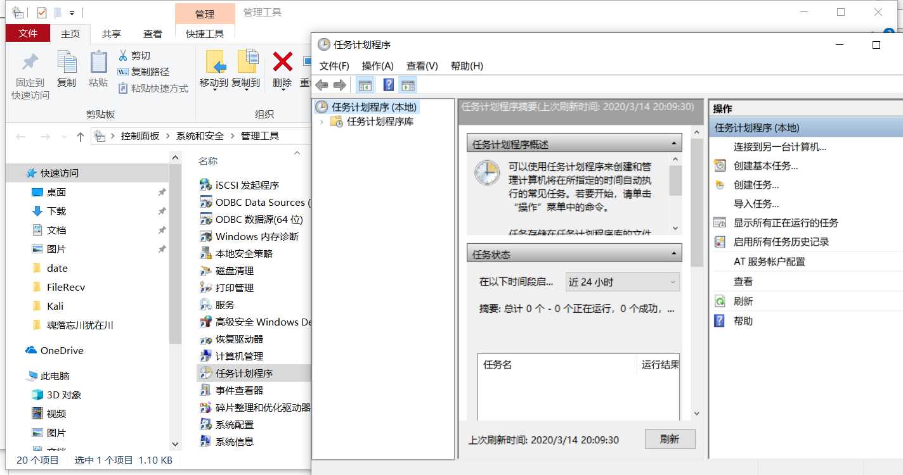Open the 查看(V) menu in Task Scheduler
The width and height of the screenshot is (903, 475).
click(x=422, y=66)
